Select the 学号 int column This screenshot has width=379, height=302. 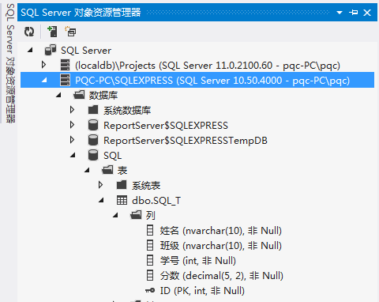pyautogui.click(x=197, y=261)
